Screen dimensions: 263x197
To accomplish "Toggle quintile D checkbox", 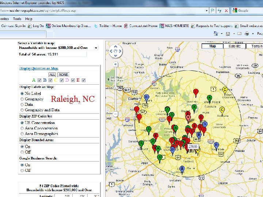I will [x=73, y=80].
